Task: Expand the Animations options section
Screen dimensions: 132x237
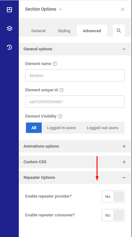Action: (x=75, y=146)
